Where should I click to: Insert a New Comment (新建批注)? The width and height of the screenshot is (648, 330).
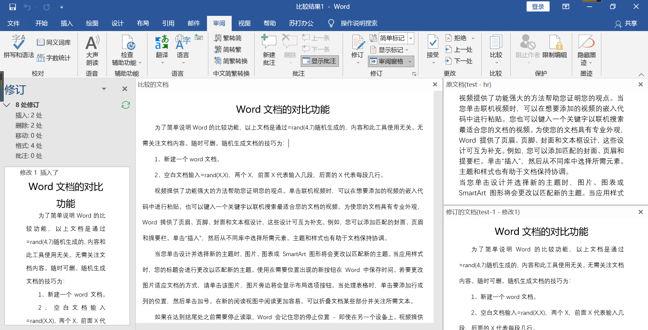(269, 50)
